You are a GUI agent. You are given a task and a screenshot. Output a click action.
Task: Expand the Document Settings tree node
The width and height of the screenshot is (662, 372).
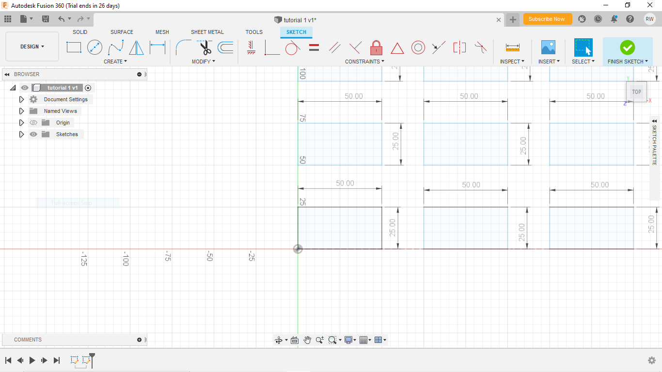pyautogui.click(x=21, y=99)
